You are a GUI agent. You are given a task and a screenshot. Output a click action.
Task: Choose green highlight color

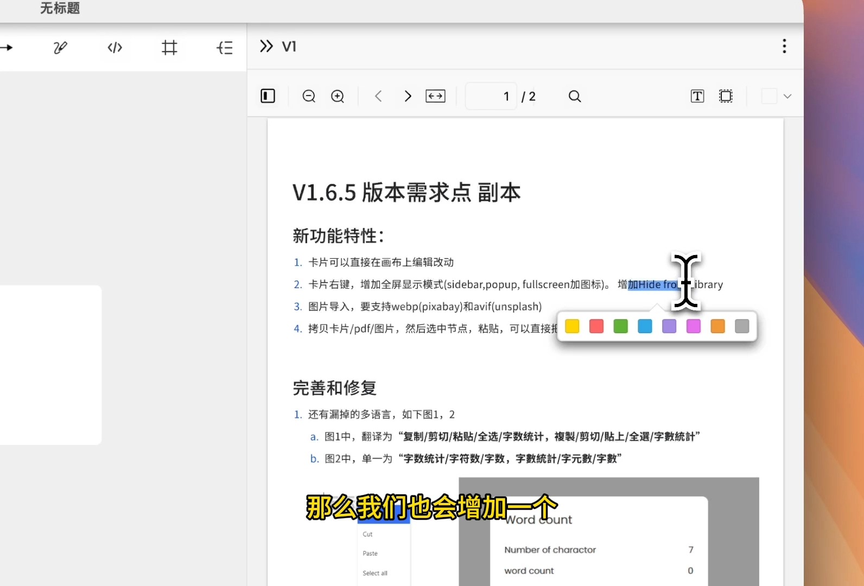(621, 326)
